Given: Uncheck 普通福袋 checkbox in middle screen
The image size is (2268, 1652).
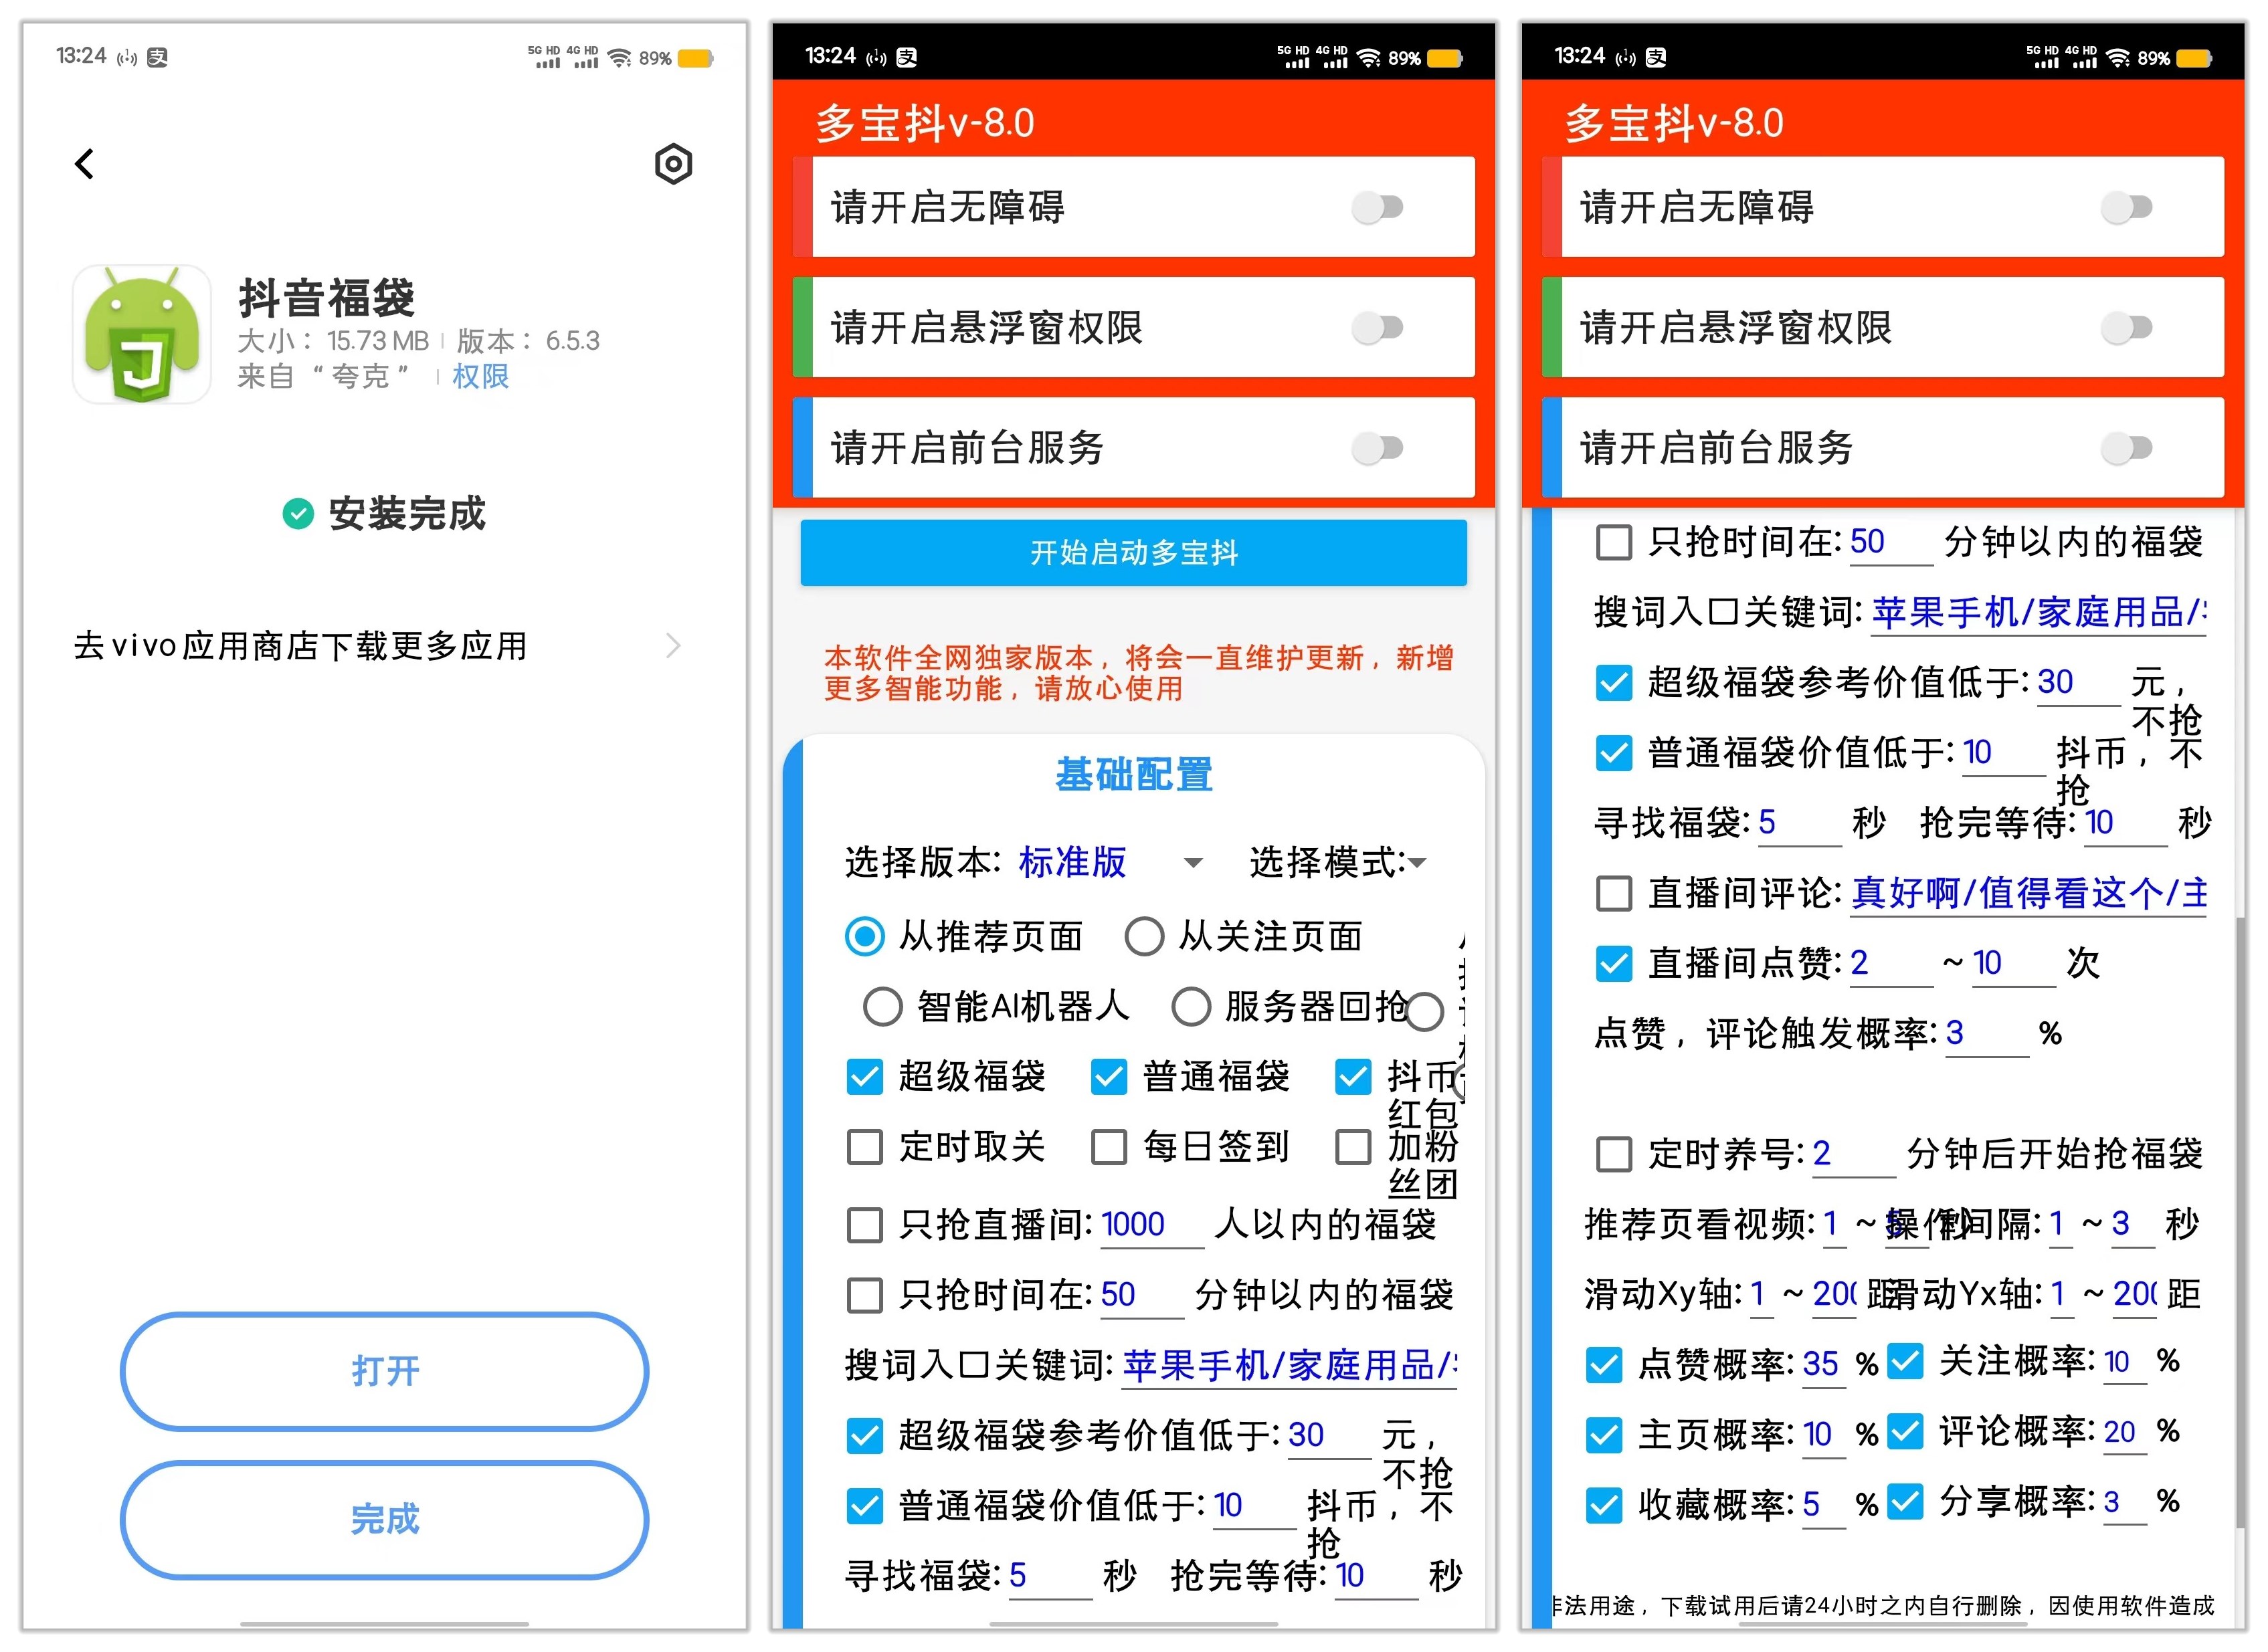Looking at the screenshot, I should 1109,1077.
